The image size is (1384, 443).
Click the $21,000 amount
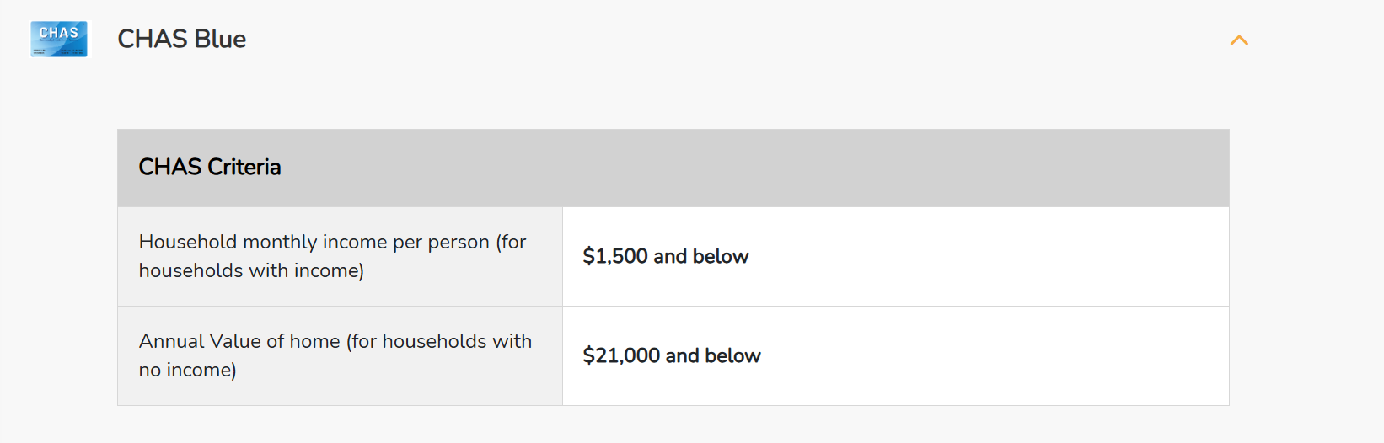(x=621, y=355)
